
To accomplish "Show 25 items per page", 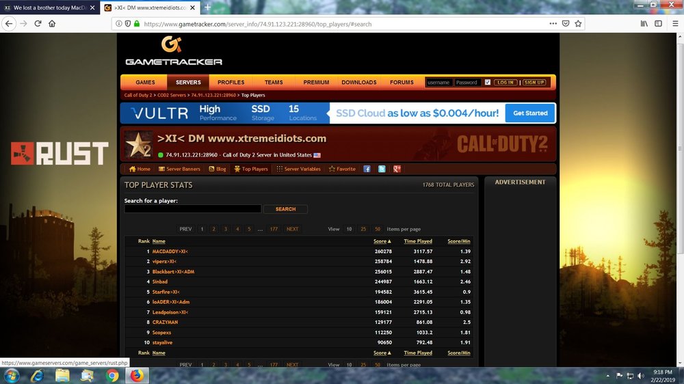I will click(363, 229).
